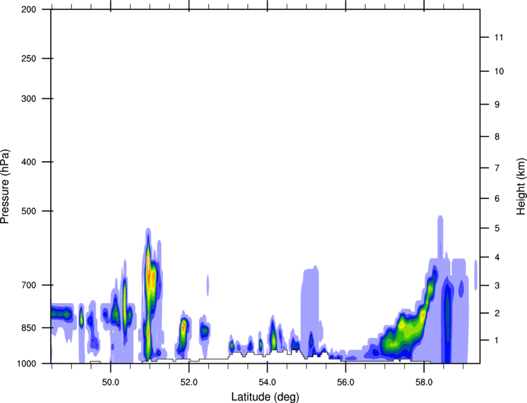The height and width of the screenshot is (403, 527).
Task: Click the 2 km height tick label
Action: 497,313
